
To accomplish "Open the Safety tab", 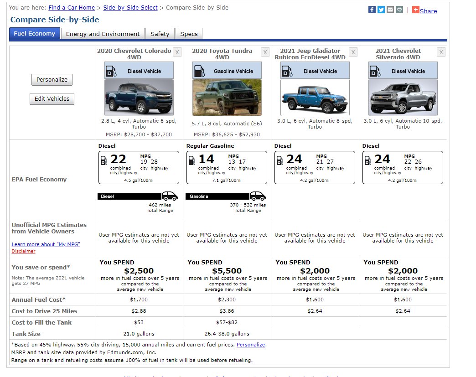I will pyautogui.click(x=160, y=34).
